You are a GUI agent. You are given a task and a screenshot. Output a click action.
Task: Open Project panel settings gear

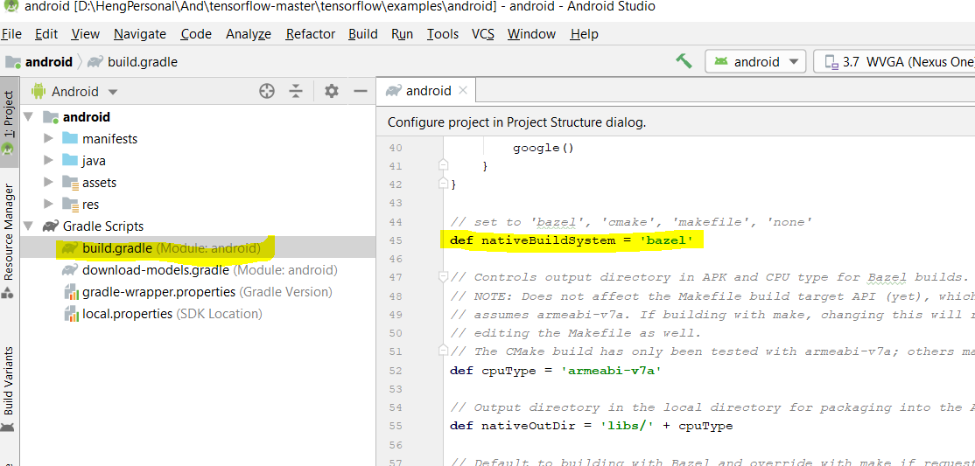[x=332, y=91]
